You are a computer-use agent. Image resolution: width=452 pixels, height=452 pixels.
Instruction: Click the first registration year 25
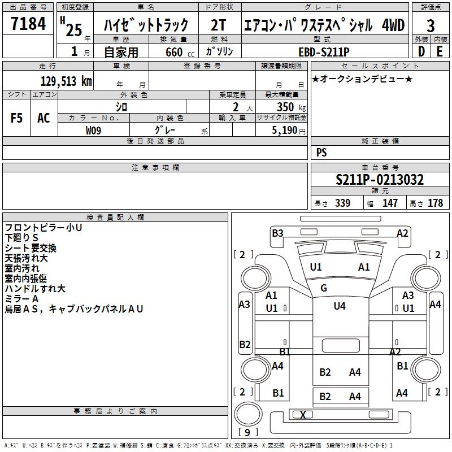tap(74, 31)
